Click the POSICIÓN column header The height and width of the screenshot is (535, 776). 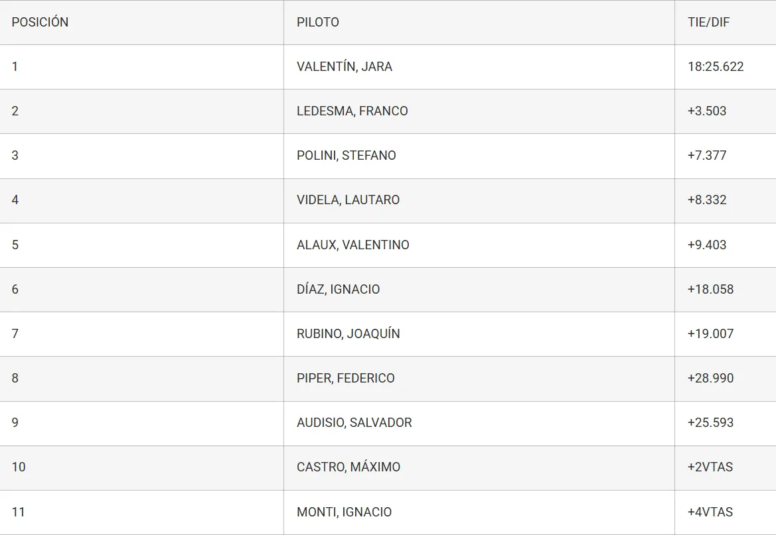[40, 22]
